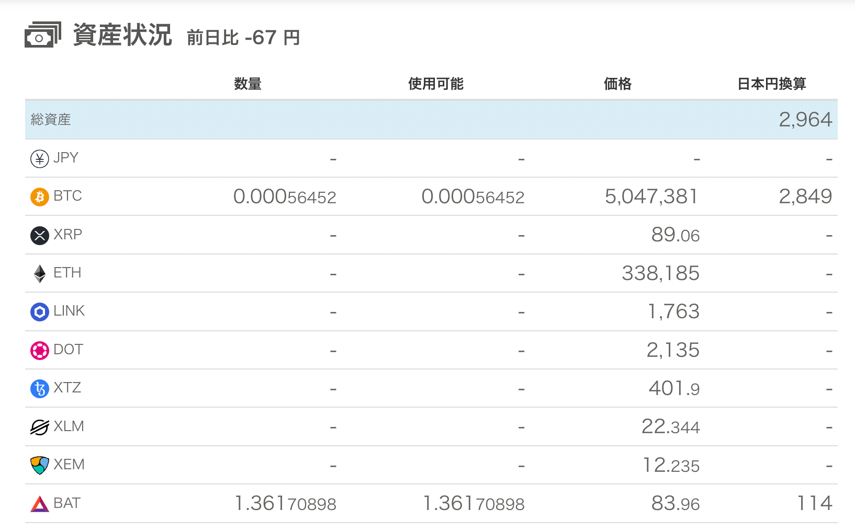Click the BTC price 5,047,381
The height and width of the screenshot is (532, 855).
(x=651, y=196)
